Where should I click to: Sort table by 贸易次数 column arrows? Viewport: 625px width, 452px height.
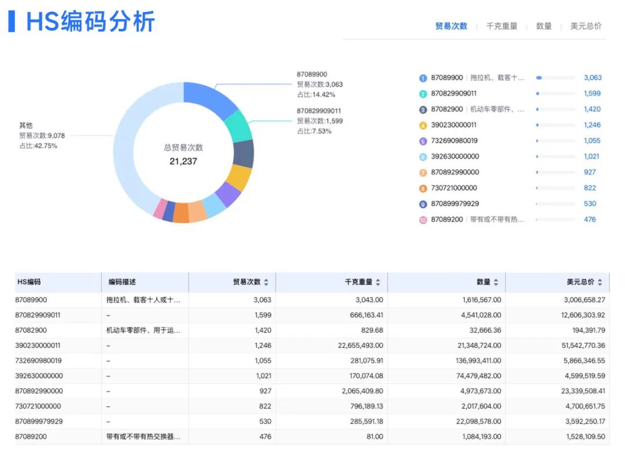266,282
